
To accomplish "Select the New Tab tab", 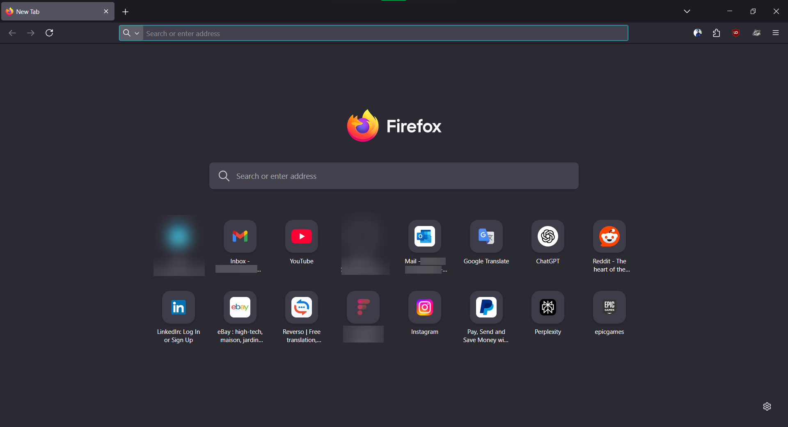I will [x=58, y=11].
